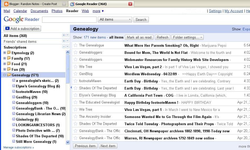Viewport: 250px width, 150px height.
Task: Collapse the navigation pane with the arrow handle
Action: coord(71,87)
